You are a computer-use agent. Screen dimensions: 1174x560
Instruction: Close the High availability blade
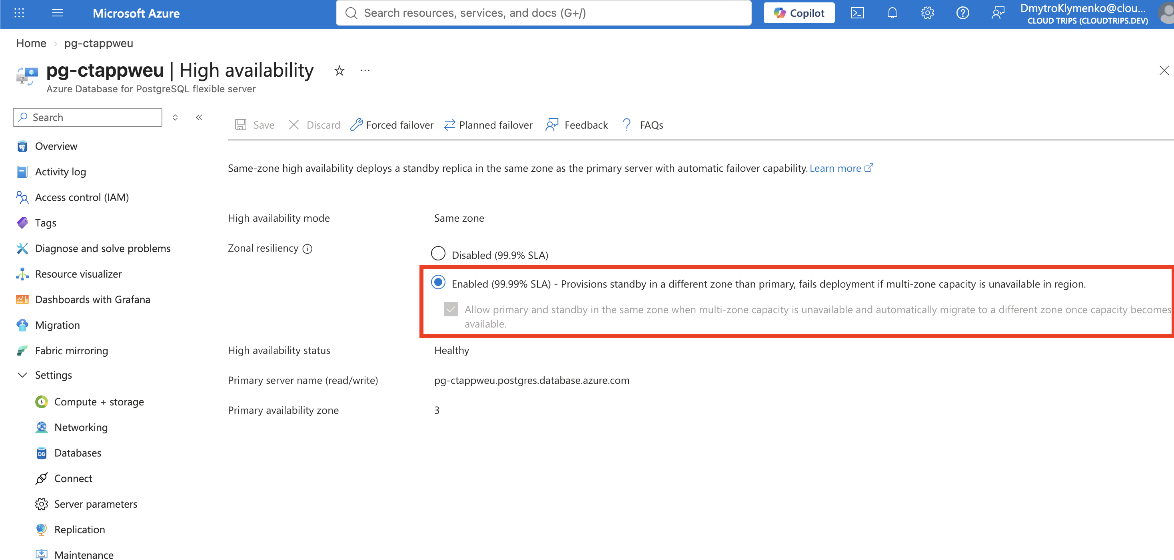1164,70
